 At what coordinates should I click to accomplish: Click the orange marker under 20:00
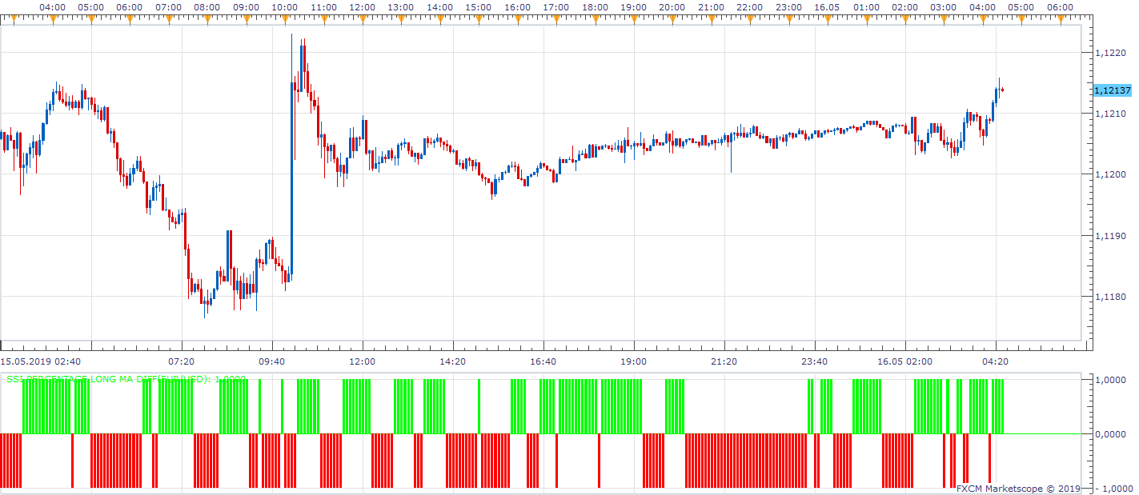click(x=672, y=18)
